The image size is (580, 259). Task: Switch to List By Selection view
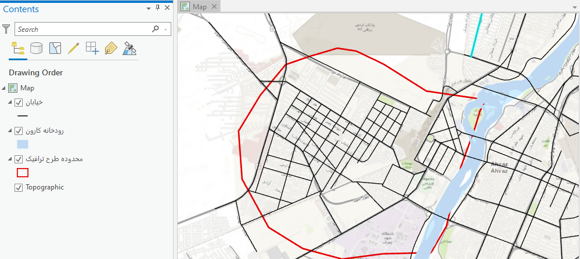[x=55, y=49]
